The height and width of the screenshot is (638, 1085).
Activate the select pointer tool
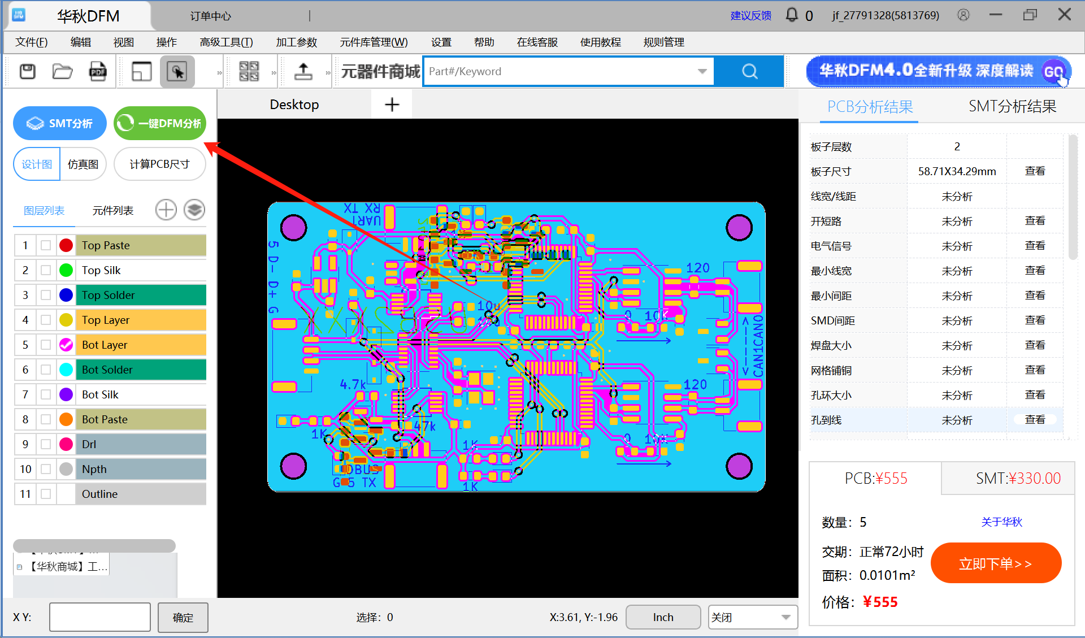coord(177,71)
